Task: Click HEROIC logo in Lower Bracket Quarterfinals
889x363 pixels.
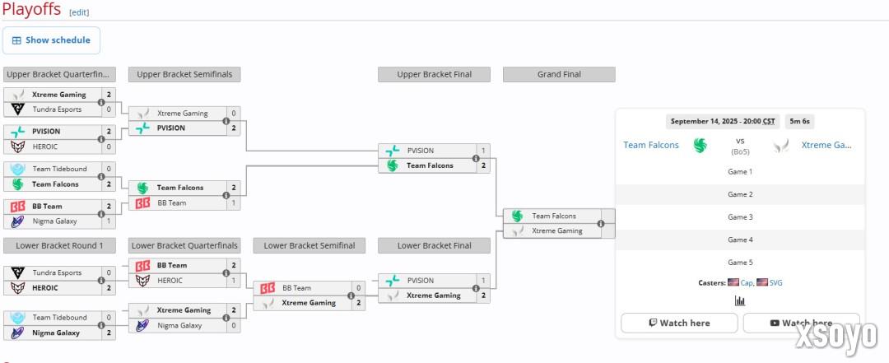Action: (x=142, y=280)
